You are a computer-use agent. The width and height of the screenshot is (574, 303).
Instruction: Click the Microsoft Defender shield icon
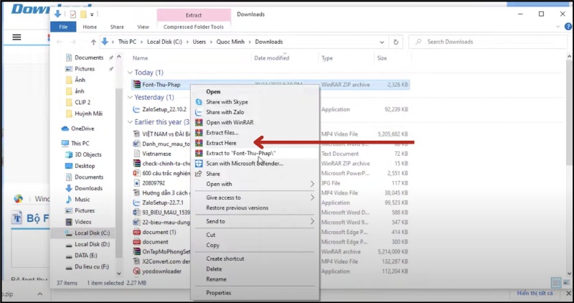coord(199,163)
